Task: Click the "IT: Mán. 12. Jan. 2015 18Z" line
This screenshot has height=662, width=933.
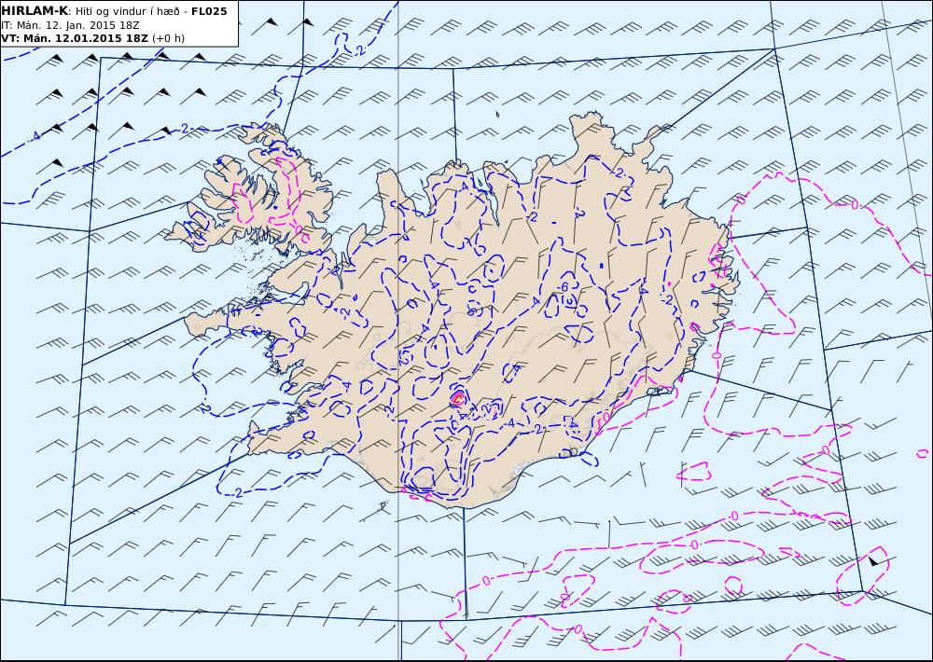Action: pyautogui.click(x=70, y=25)
